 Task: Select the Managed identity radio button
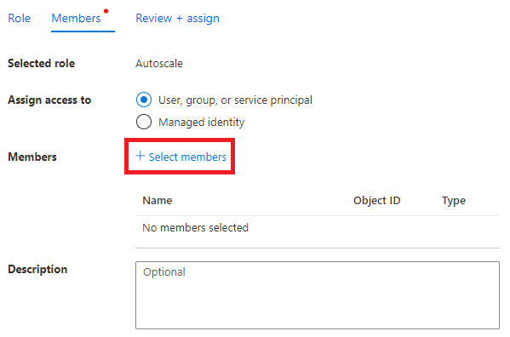coord(144,122)
